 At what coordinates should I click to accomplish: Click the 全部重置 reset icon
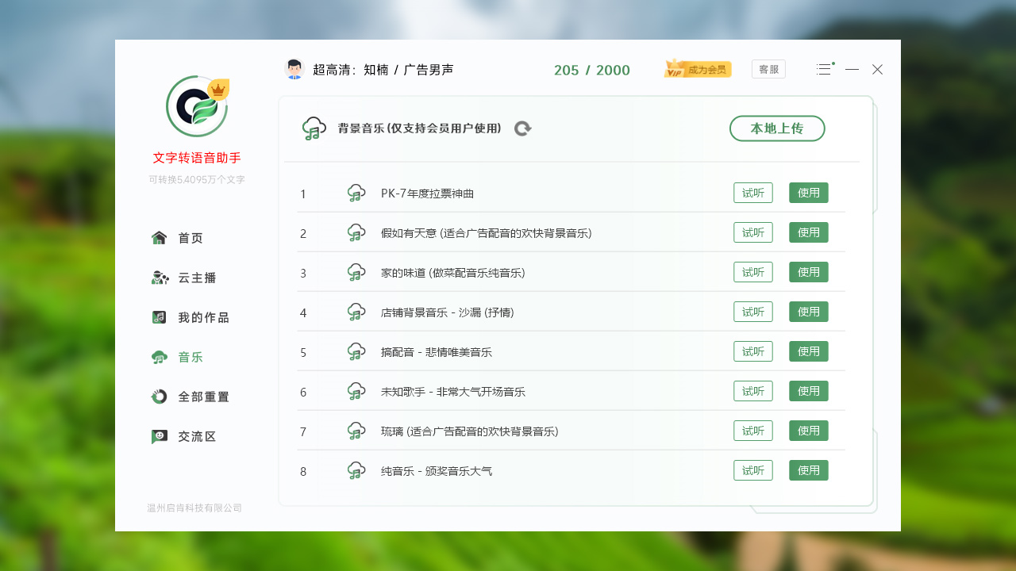(x=159, y=397)
